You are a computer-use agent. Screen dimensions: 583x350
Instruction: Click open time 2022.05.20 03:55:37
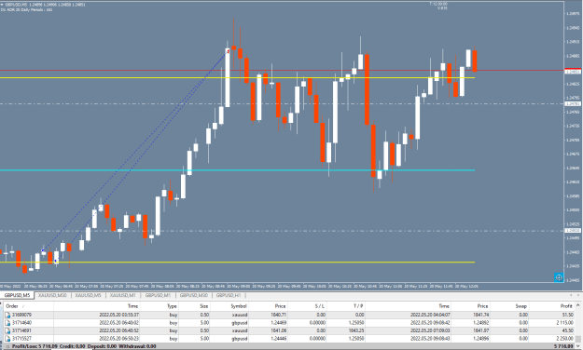(x=119, y=316)
